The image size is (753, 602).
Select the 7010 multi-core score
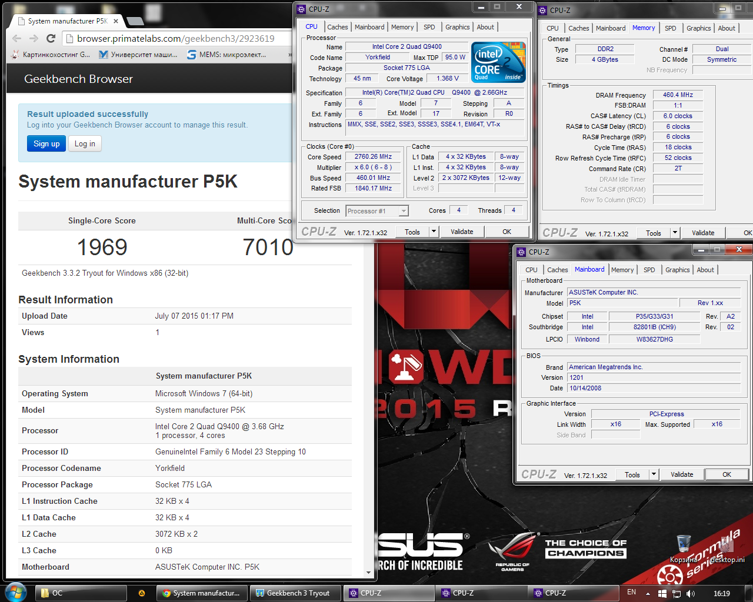pyautogui.click(x=268, y=247)
